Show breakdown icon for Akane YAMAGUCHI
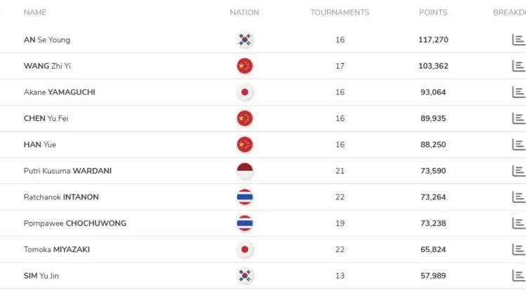526x294 pixels. [x=518, y=92]
